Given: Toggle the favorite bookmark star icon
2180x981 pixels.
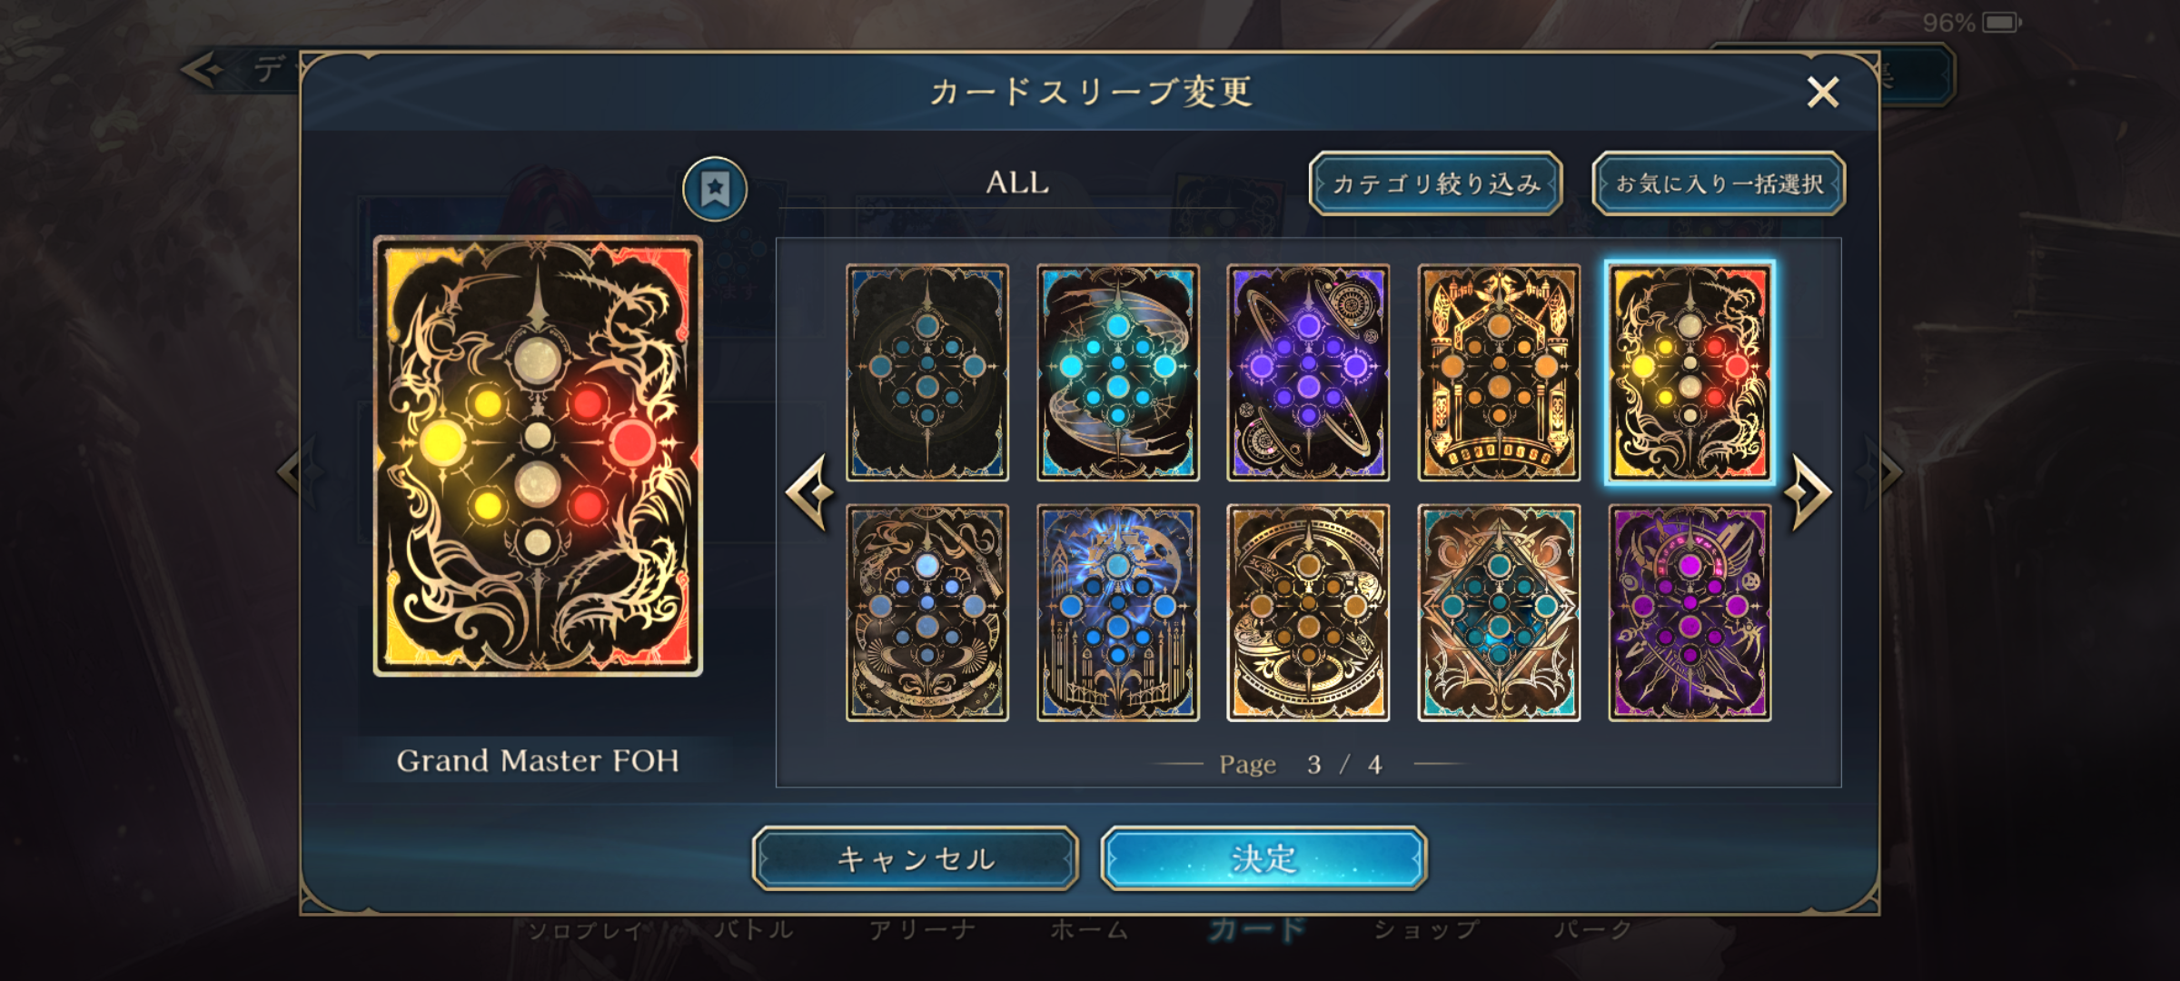Looking at the screenshot, I should tap(715, 189).
